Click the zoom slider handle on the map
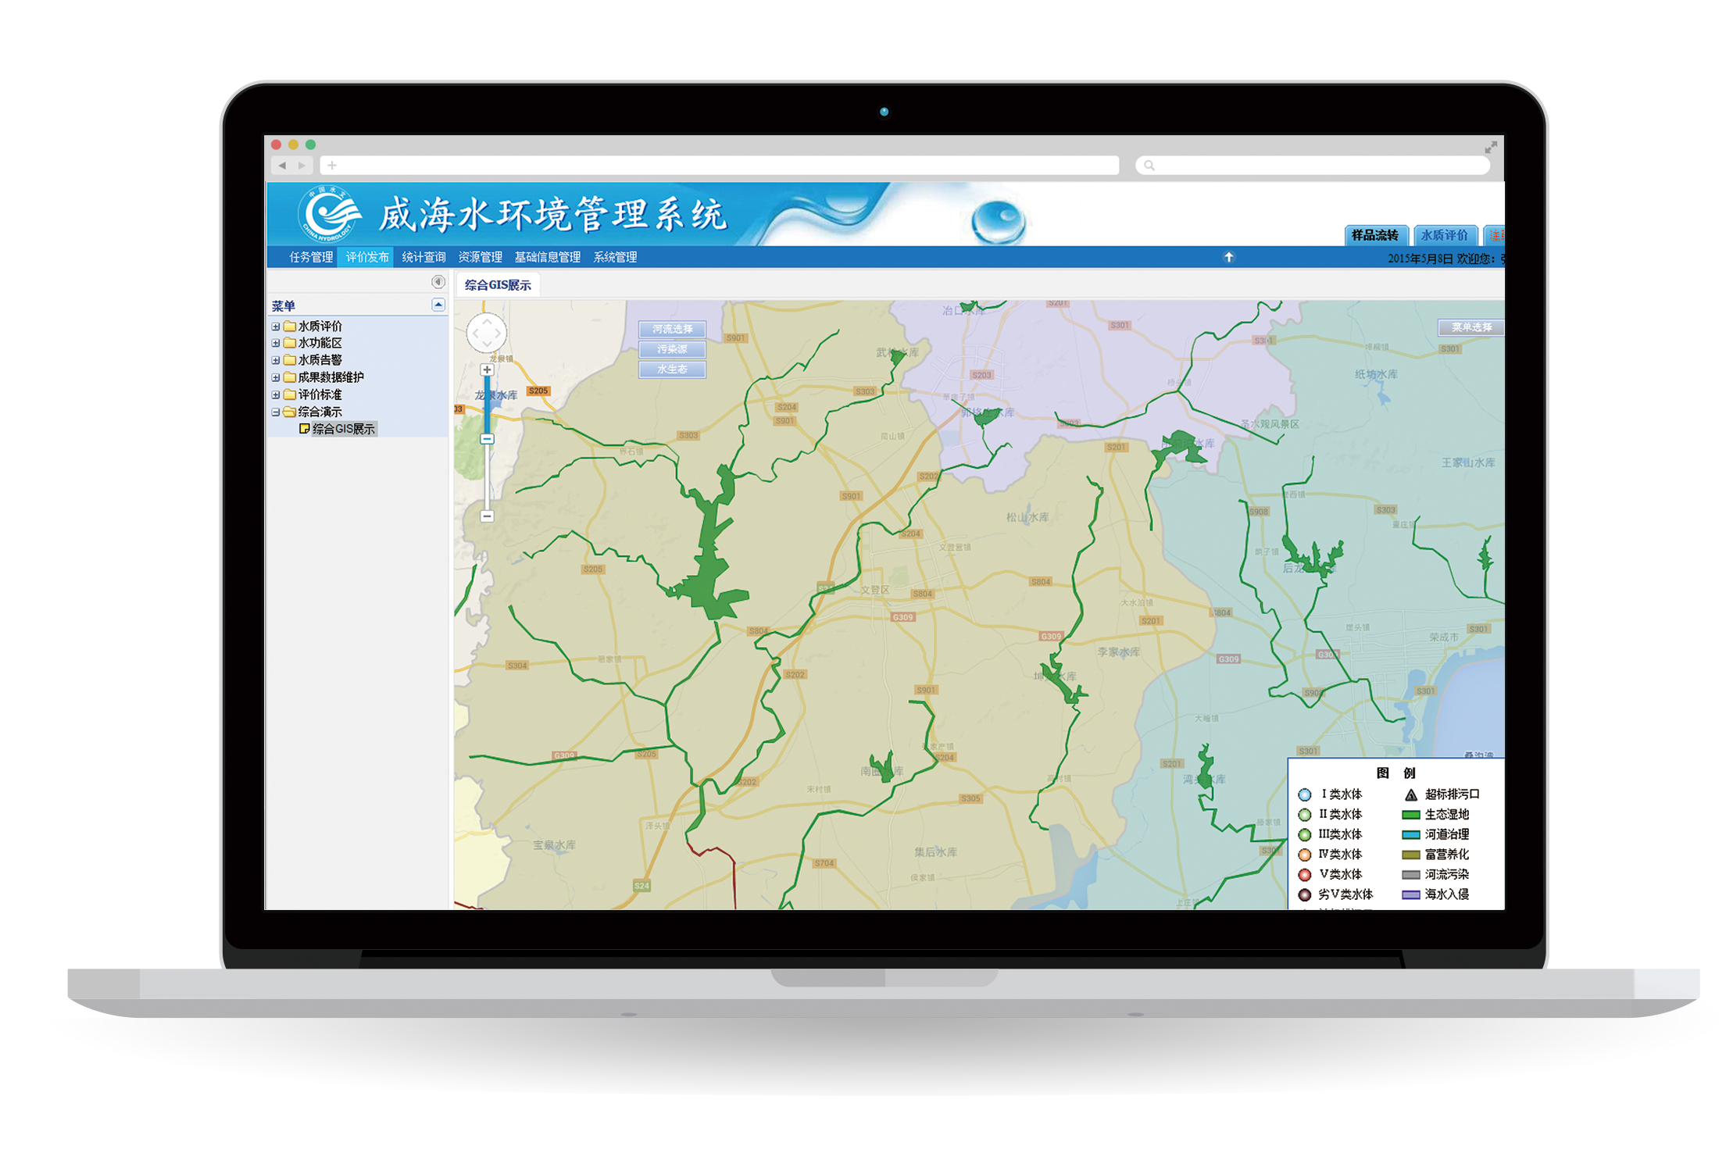 click(x=487, y=439)
